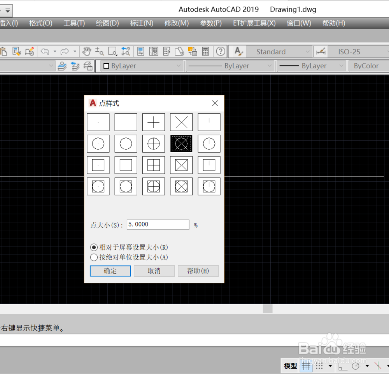The width and height of the screenshot is (389, 374).
Task: Click the Redo arrow icon
Action: tap(65, 52)
